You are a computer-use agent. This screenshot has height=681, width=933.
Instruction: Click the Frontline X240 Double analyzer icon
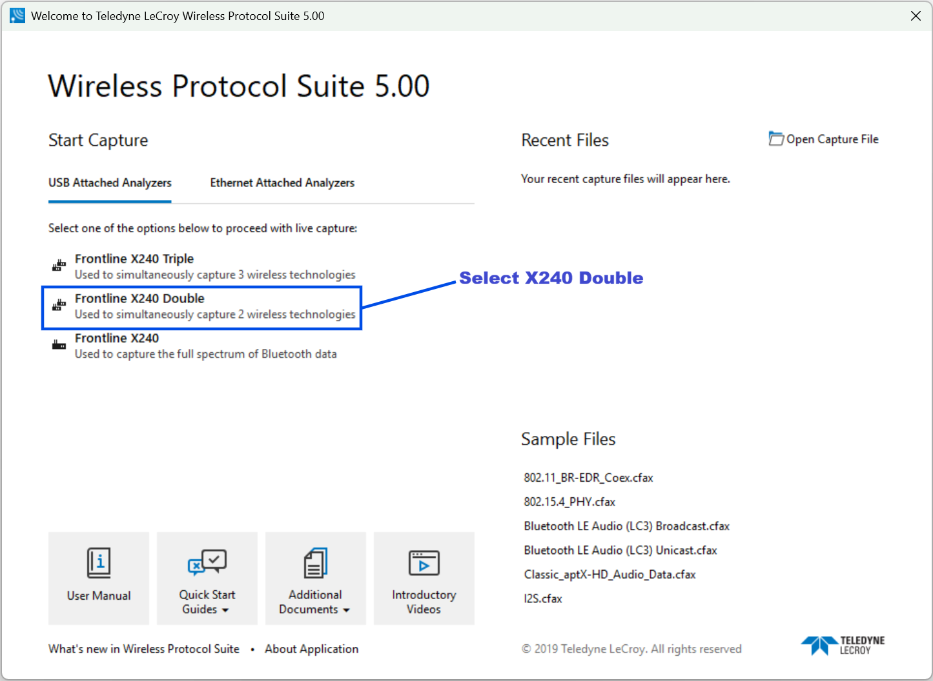pos(59,305)
